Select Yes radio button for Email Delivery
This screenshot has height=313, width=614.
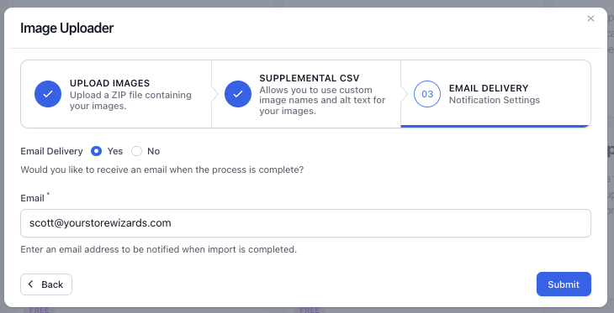97,151
